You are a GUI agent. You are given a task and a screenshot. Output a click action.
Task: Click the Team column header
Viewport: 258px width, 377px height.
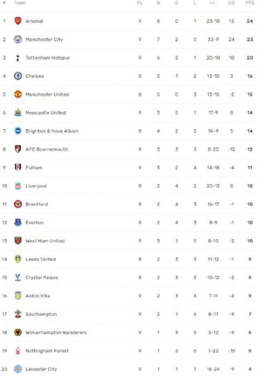tap(20, 3)
